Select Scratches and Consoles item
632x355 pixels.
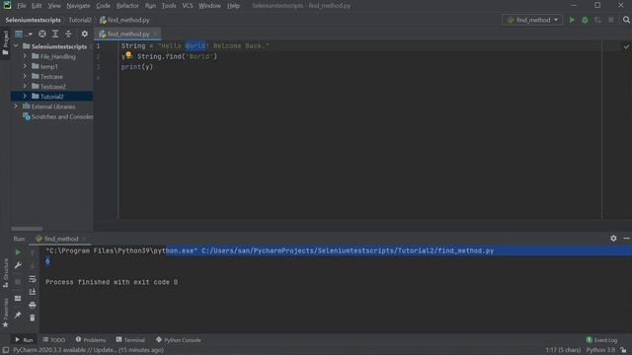point(58,116)
